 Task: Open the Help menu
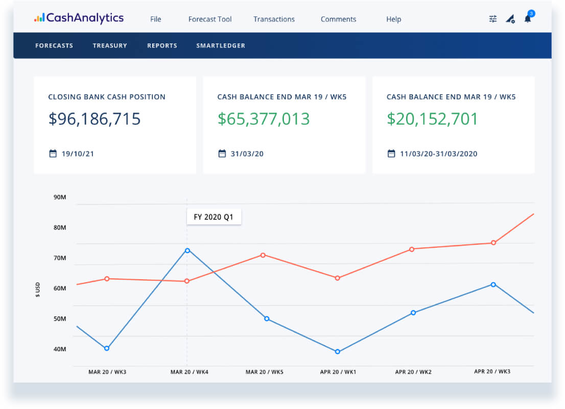point(393,19)
